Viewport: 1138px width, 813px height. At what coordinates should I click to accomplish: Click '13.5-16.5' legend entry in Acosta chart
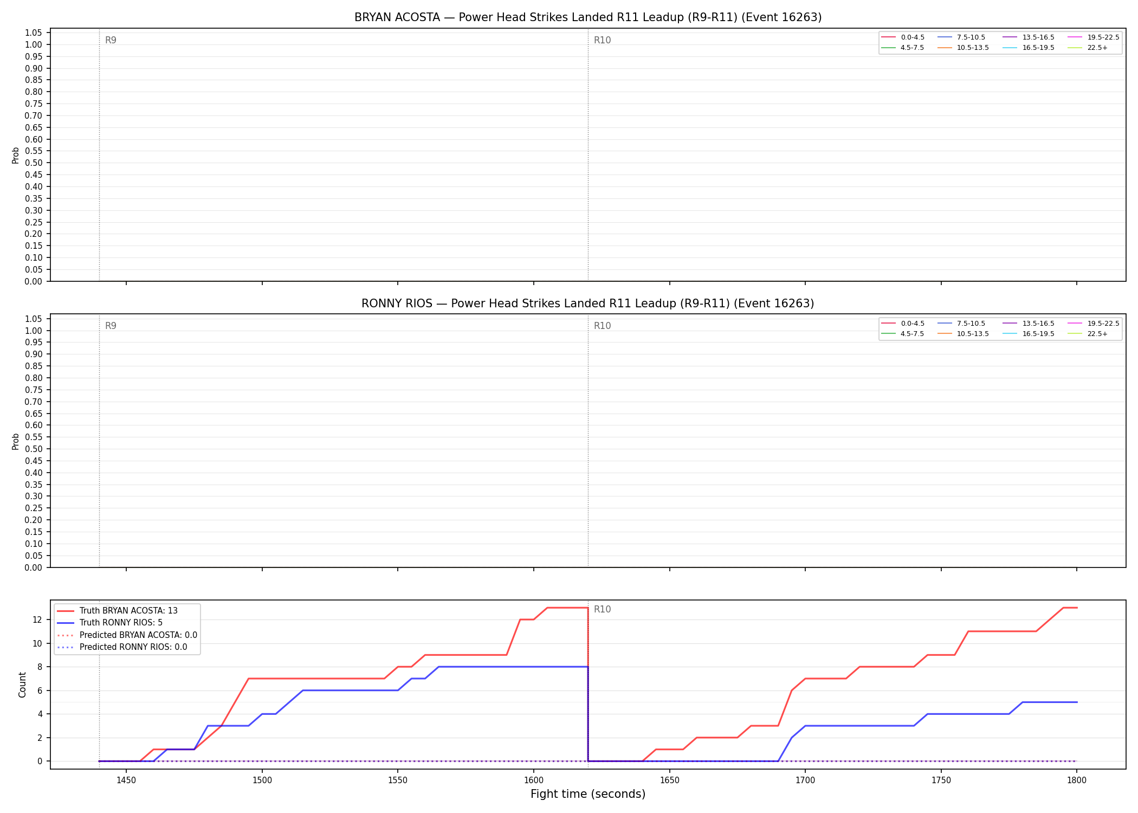pos(1029,37)
